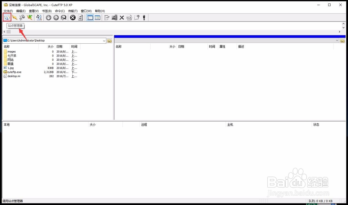This screenshot has height=205, width=348.
Task: Click the Execute exclamation mark icon
Action: coord(144,18)
